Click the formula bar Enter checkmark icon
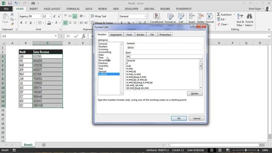The width and height of the screenshot is (272, 153). coord(76,36)
